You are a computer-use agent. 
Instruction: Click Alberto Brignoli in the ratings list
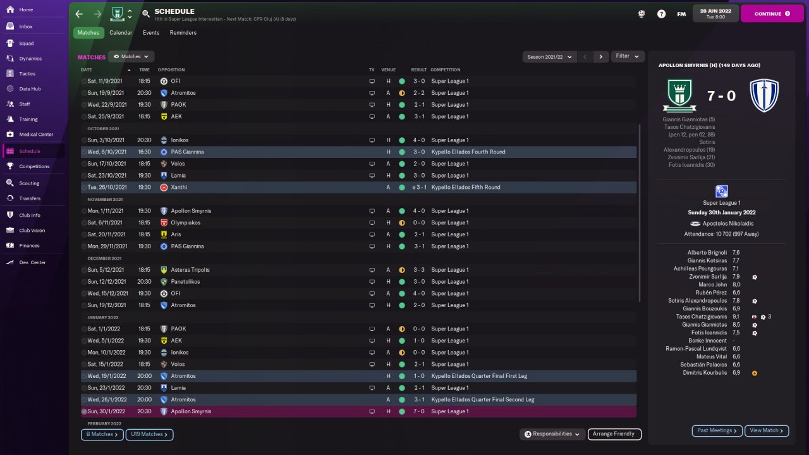click(x=706, y=253)
